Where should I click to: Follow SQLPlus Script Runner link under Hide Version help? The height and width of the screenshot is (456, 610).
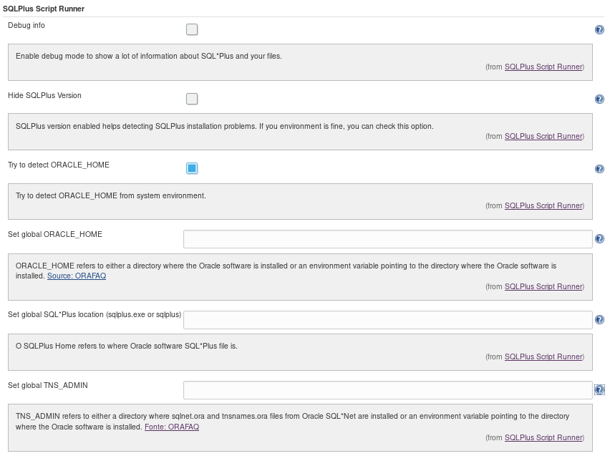(x=543, y=136)
